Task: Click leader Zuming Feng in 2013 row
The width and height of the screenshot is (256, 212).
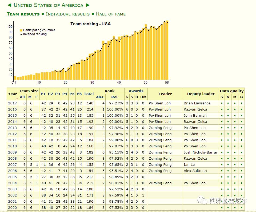Action: (160, 128)
